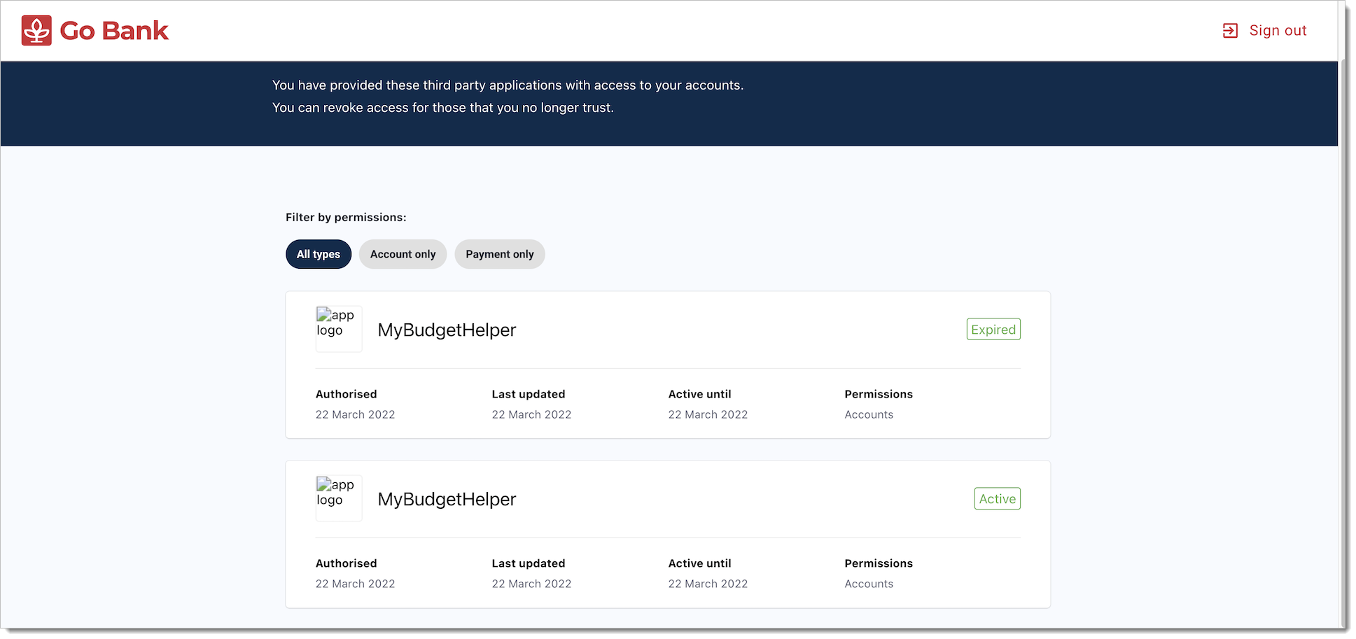The image size is (1356, 639).
Task: Open the app logo of the Active MyBudgetHelper card
Action: (339, 498)
